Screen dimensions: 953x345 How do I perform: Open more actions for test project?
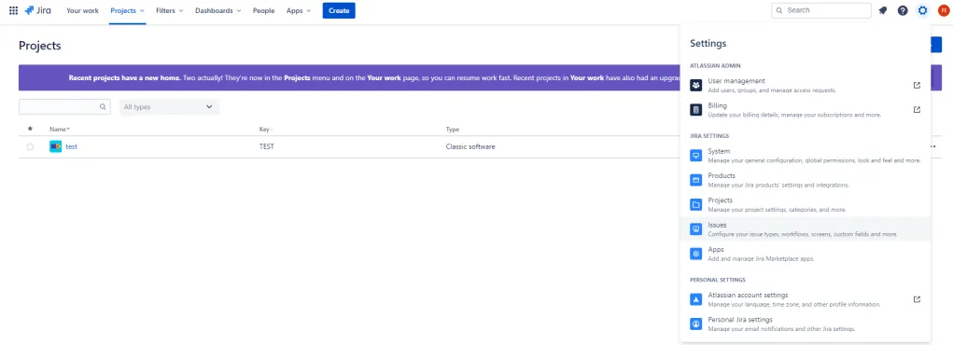pyautogui.click(x=932, y=146)
